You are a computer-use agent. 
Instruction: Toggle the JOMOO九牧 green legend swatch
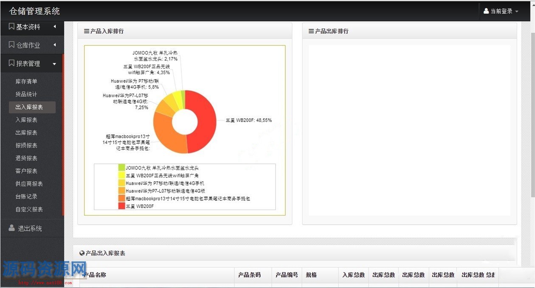click(121, 168)
